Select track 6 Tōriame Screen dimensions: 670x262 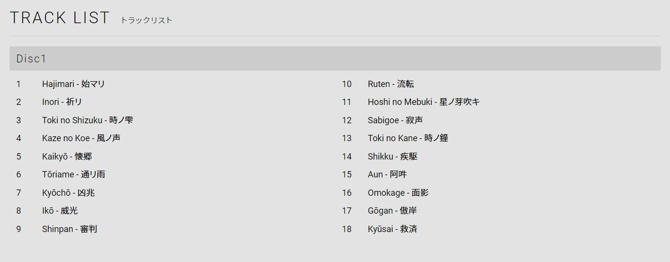tap(73, 175)
